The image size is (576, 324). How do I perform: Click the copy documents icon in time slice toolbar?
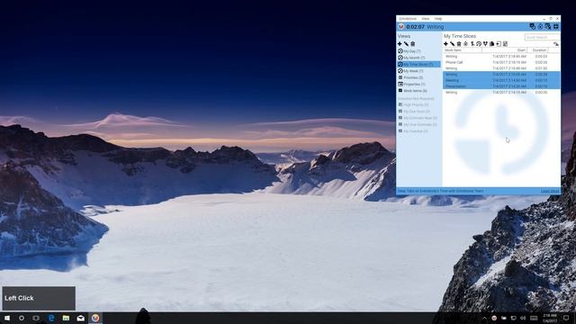click(x=492, y=44)
